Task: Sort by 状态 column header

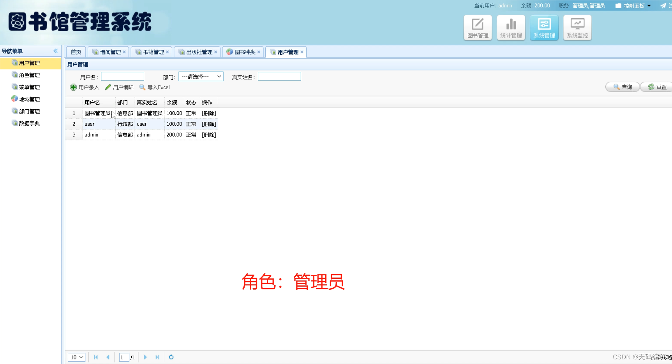Action: 192,103
